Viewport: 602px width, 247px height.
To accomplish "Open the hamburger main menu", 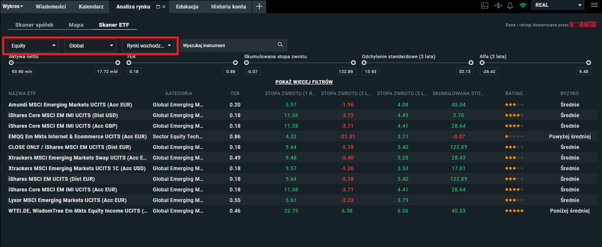I will [594, 5].
